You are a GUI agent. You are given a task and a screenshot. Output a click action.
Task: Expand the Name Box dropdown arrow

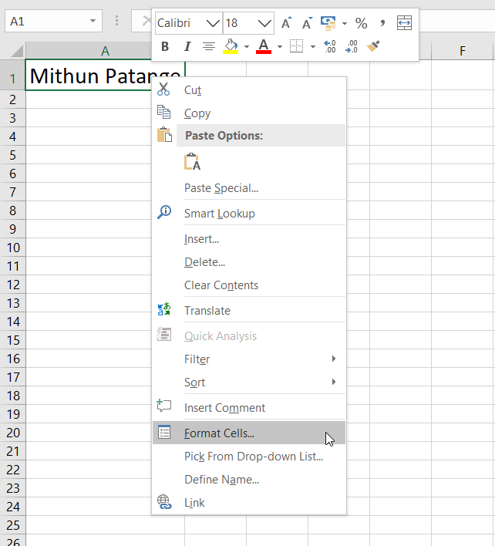93,21
